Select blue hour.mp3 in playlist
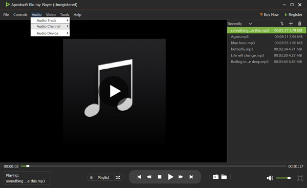307x188 pixels. (267, 43)
